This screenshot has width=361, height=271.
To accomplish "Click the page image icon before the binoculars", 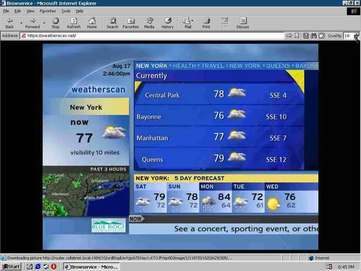I will (306, 36).
